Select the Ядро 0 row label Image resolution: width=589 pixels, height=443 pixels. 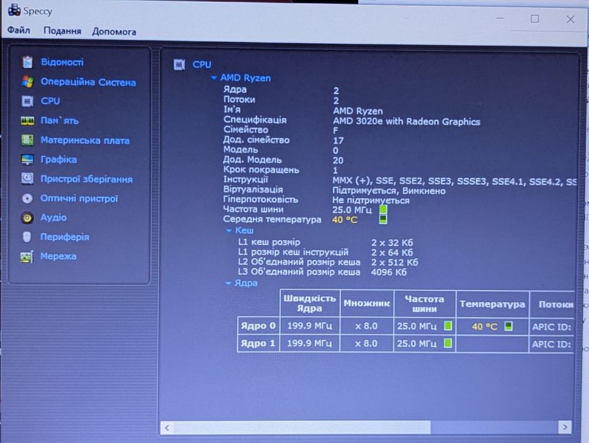click(x=258, y=325)
